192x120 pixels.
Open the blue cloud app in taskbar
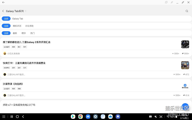pos(110,117)
